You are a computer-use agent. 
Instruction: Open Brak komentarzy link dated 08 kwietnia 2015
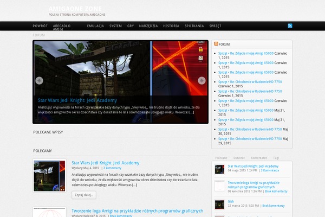[276, 192]
